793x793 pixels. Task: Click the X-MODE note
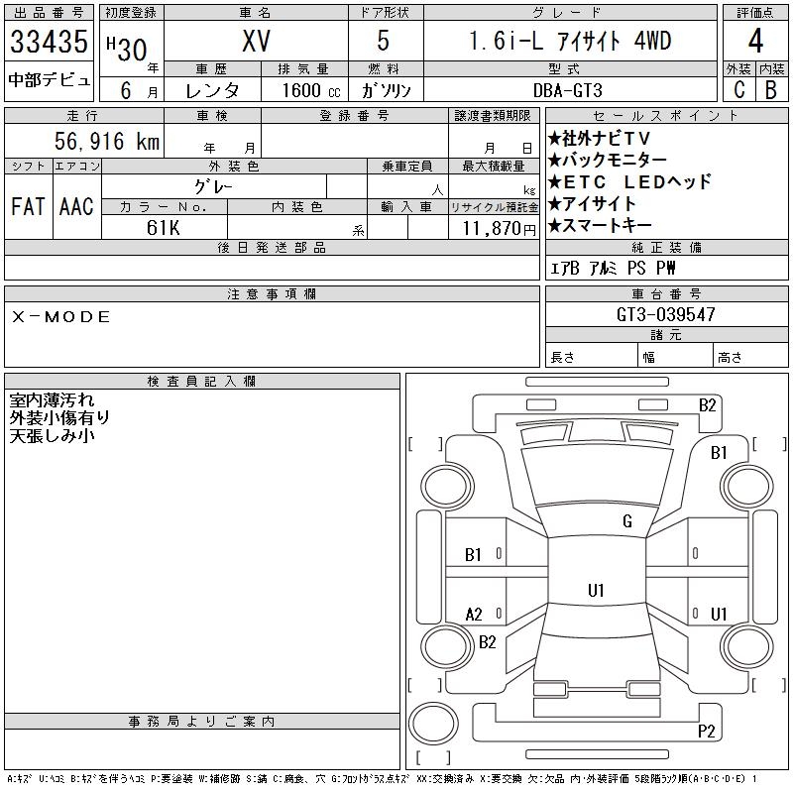60,317
